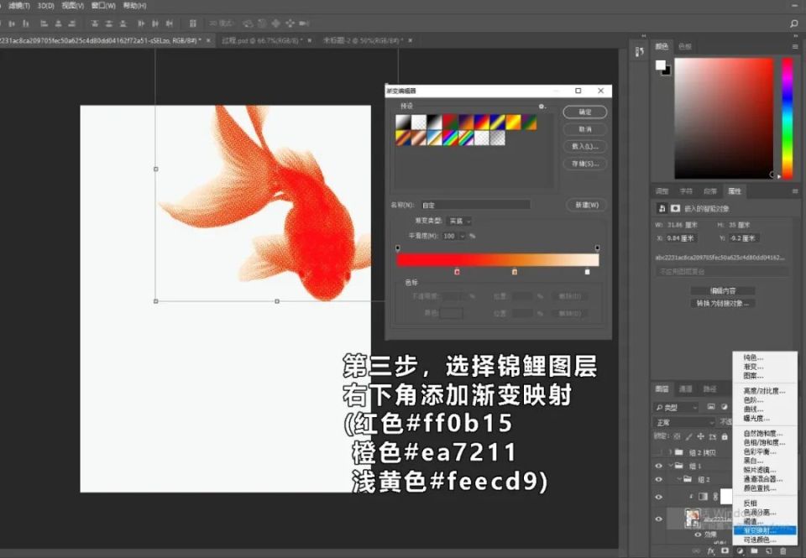The image size is (806, 558).
Task: Select the 3D orbit camera icon
Action: pos(249,23)
